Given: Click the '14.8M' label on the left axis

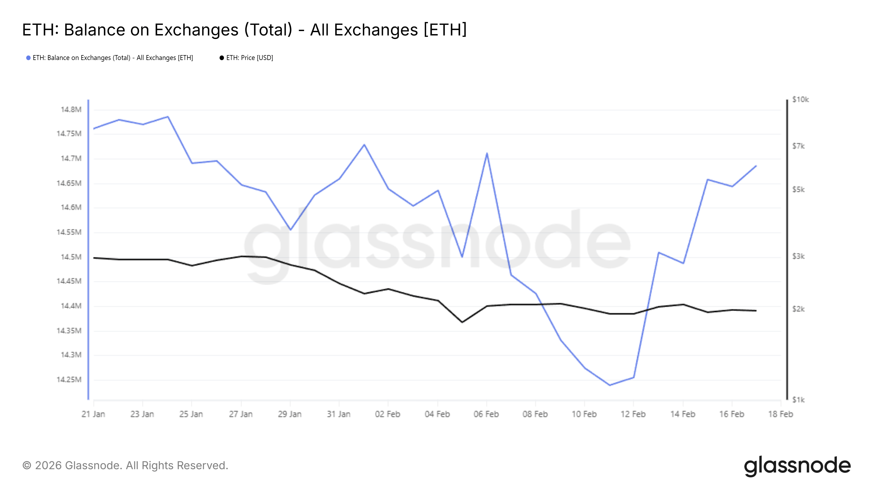Looking at the screenshot, I should tap(71, 109).
